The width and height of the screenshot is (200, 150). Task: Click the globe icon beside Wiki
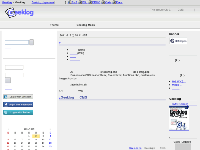click(80, 2)
